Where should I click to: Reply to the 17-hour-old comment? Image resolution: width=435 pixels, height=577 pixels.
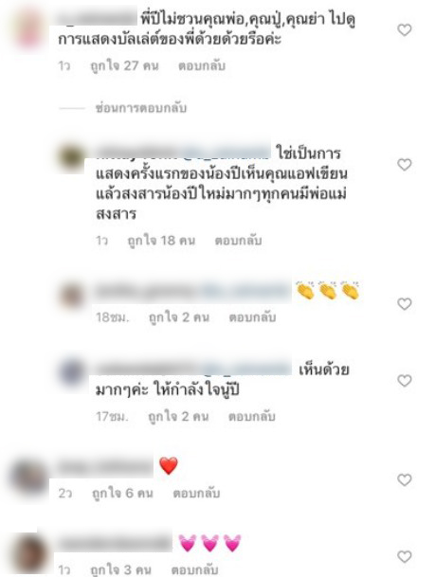[252, 416]
